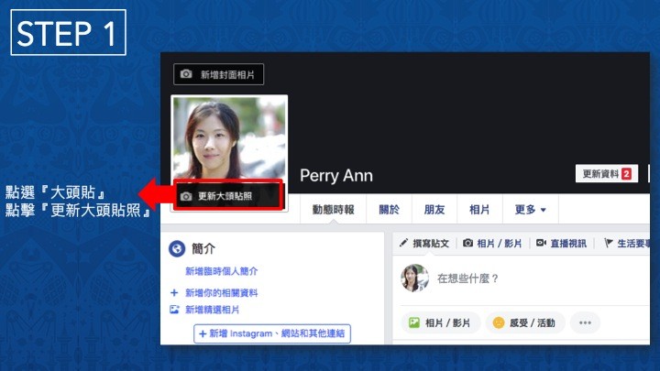The width and height of the screenshot is (660, 371).
Task: Click the camera icon in composer header
Action: click(x=467, y=243)
